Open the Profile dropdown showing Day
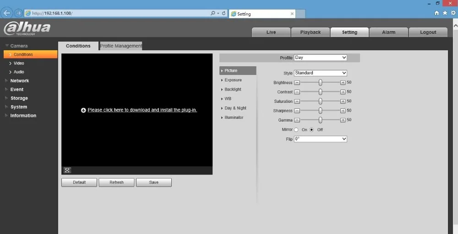This screenshot has width=458, height=234. pyautogui.click(x=321, y=58)
